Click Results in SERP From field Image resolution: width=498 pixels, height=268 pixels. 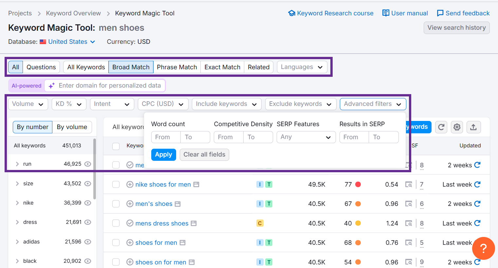tap(354, 137)
